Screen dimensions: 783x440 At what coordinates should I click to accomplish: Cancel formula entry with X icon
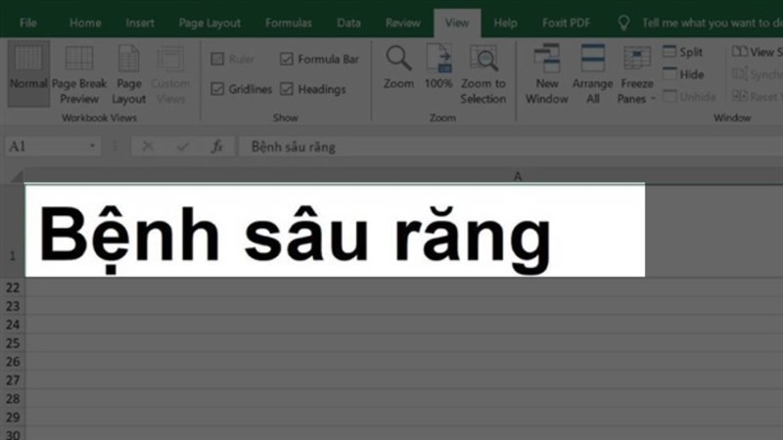coord(148,147)
